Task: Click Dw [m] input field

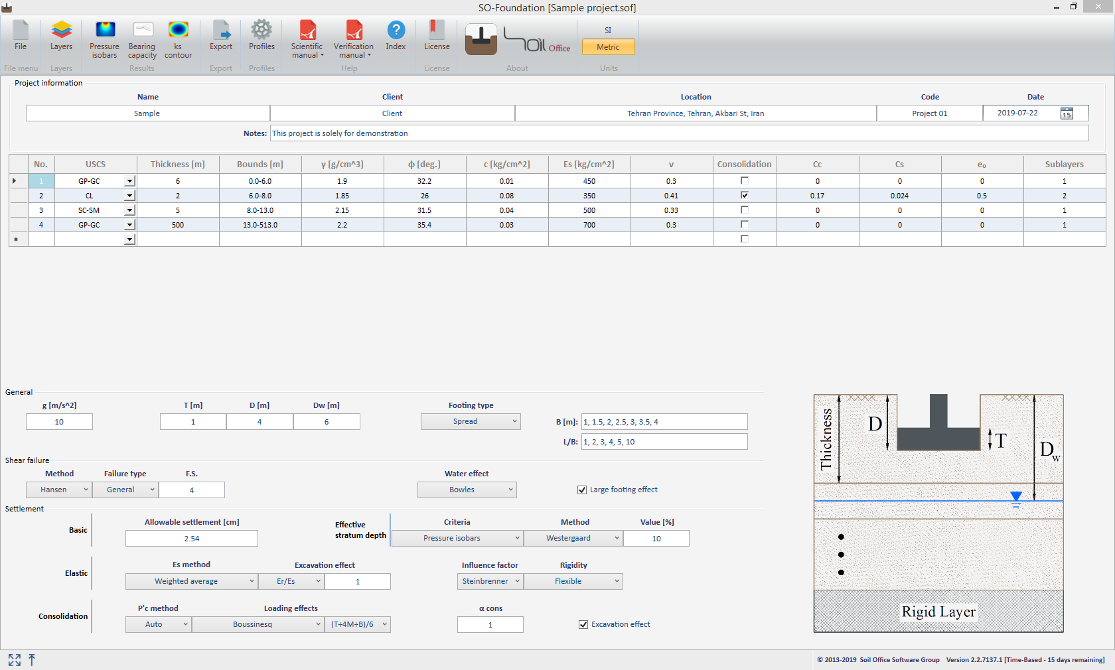Action: click(x=327, y=422)
